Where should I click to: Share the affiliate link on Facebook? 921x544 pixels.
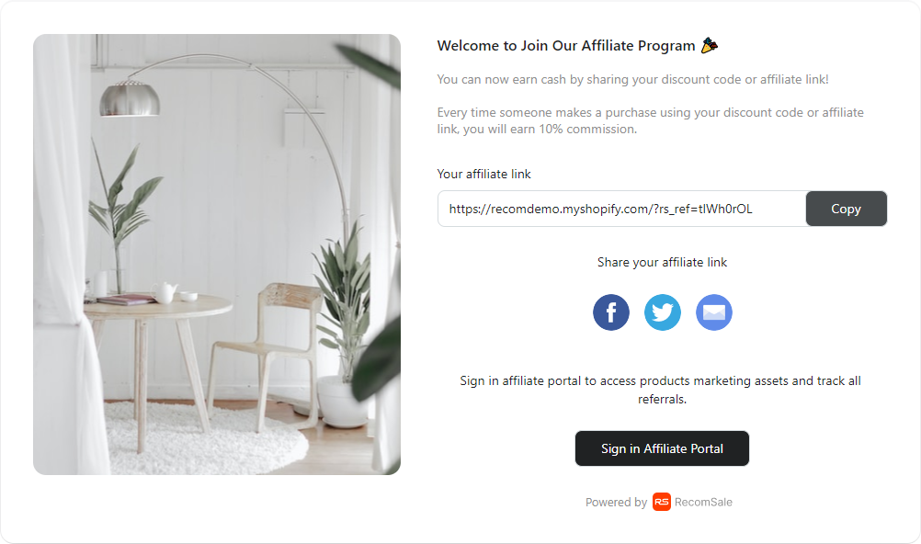tap(611, 312)
